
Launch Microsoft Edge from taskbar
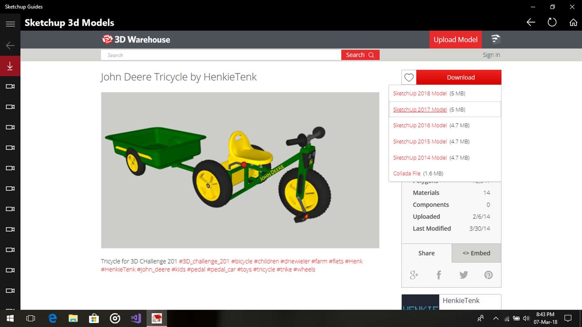click(53, 319)
